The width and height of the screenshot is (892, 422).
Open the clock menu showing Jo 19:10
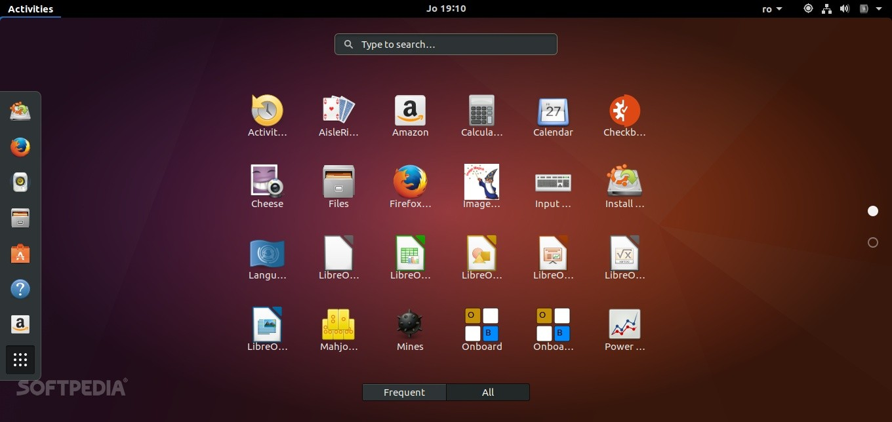pyautogui.click(x=446, y=9)
